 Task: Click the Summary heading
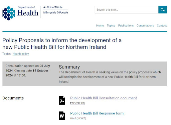[69, 67]
